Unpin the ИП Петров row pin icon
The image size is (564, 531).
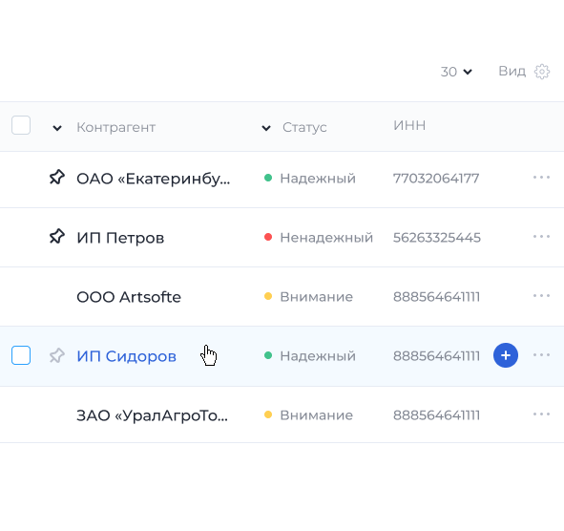pos(57,237)
